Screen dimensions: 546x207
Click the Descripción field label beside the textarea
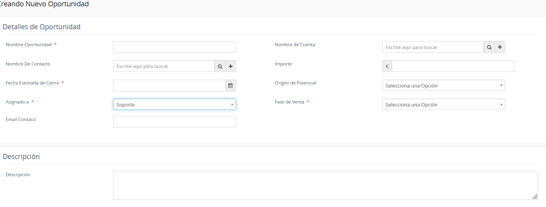tap(18, 175)
